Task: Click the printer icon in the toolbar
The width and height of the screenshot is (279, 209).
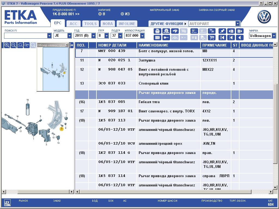Action: click(157, 31)
